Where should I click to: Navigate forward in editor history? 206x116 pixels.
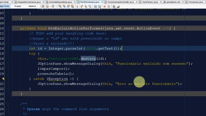click(x=53, y=6)
